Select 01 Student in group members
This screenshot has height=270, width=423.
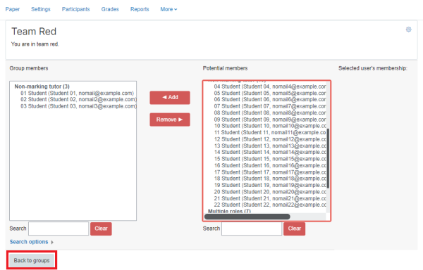click(x=77, y=93)
